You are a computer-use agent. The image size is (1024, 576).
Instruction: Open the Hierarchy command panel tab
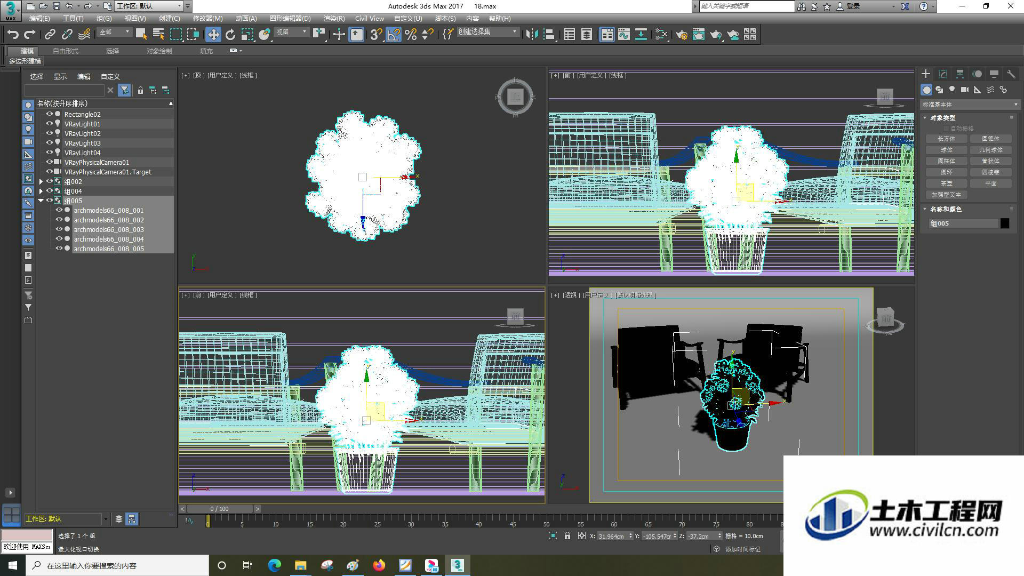coord(960,74)
